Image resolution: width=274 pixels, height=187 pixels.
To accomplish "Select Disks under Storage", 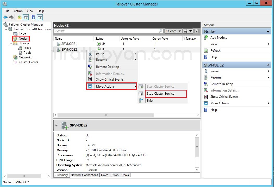I will [x=27, y=48].
